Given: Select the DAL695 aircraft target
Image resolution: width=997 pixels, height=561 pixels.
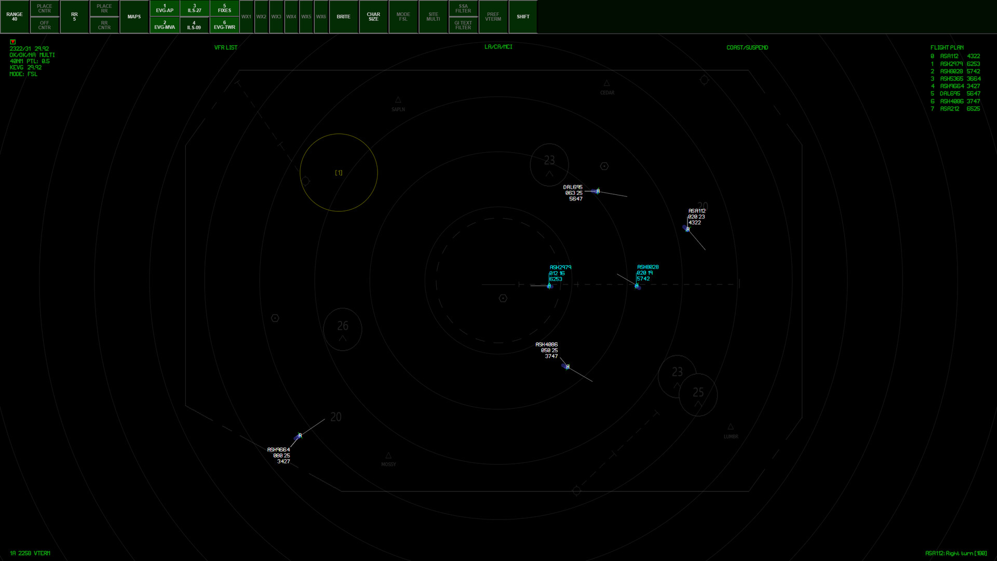Looking at the screenshot, I should 597,191.
